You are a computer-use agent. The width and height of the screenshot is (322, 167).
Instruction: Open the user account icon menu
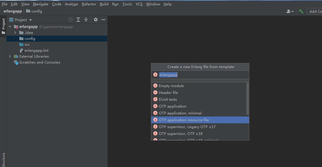click(x=289, y=11)
